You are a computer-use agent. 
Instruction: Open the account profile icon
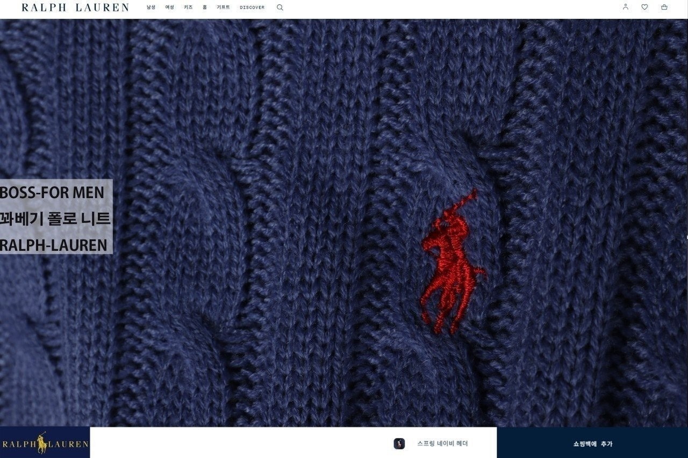pyautogui.click(x=625, y=7)
